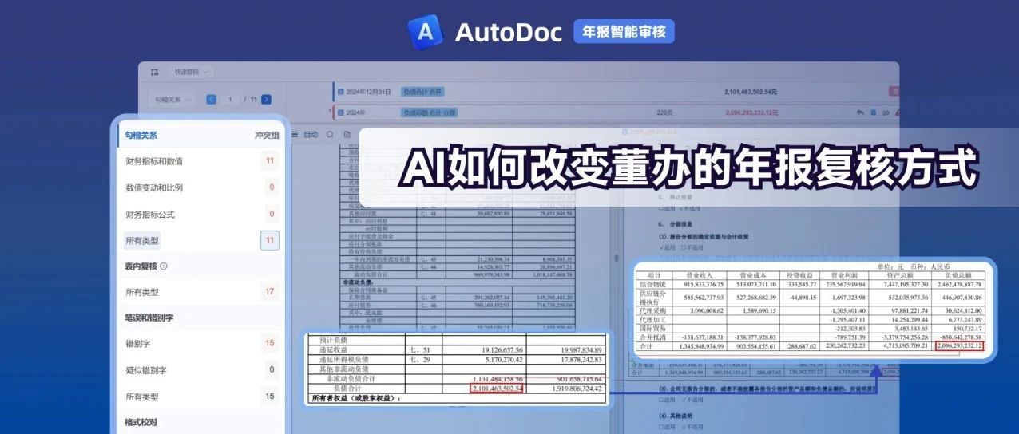1019x434 pixels.
Task: Click the reply arrow icon on the 2024年 row
Action: point(859,112)
